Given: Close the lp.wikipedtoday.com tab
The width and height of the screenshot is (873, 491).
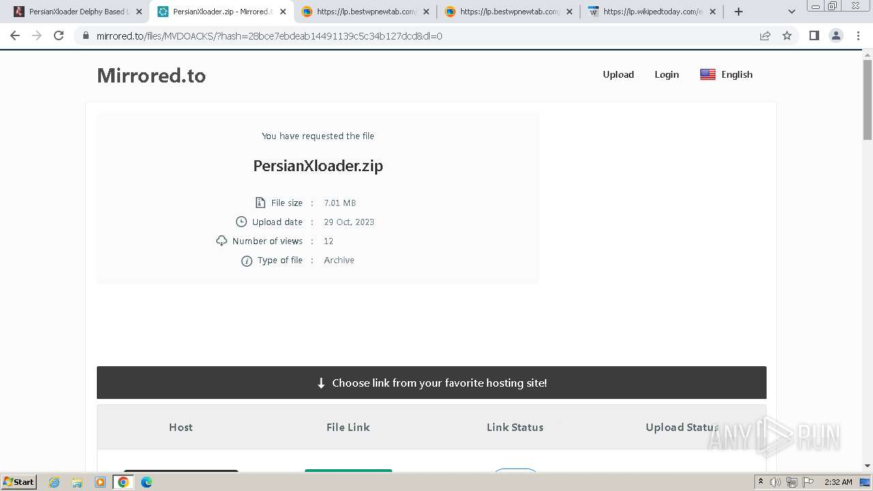Looking at the screenshot, I should coord(713,12).
